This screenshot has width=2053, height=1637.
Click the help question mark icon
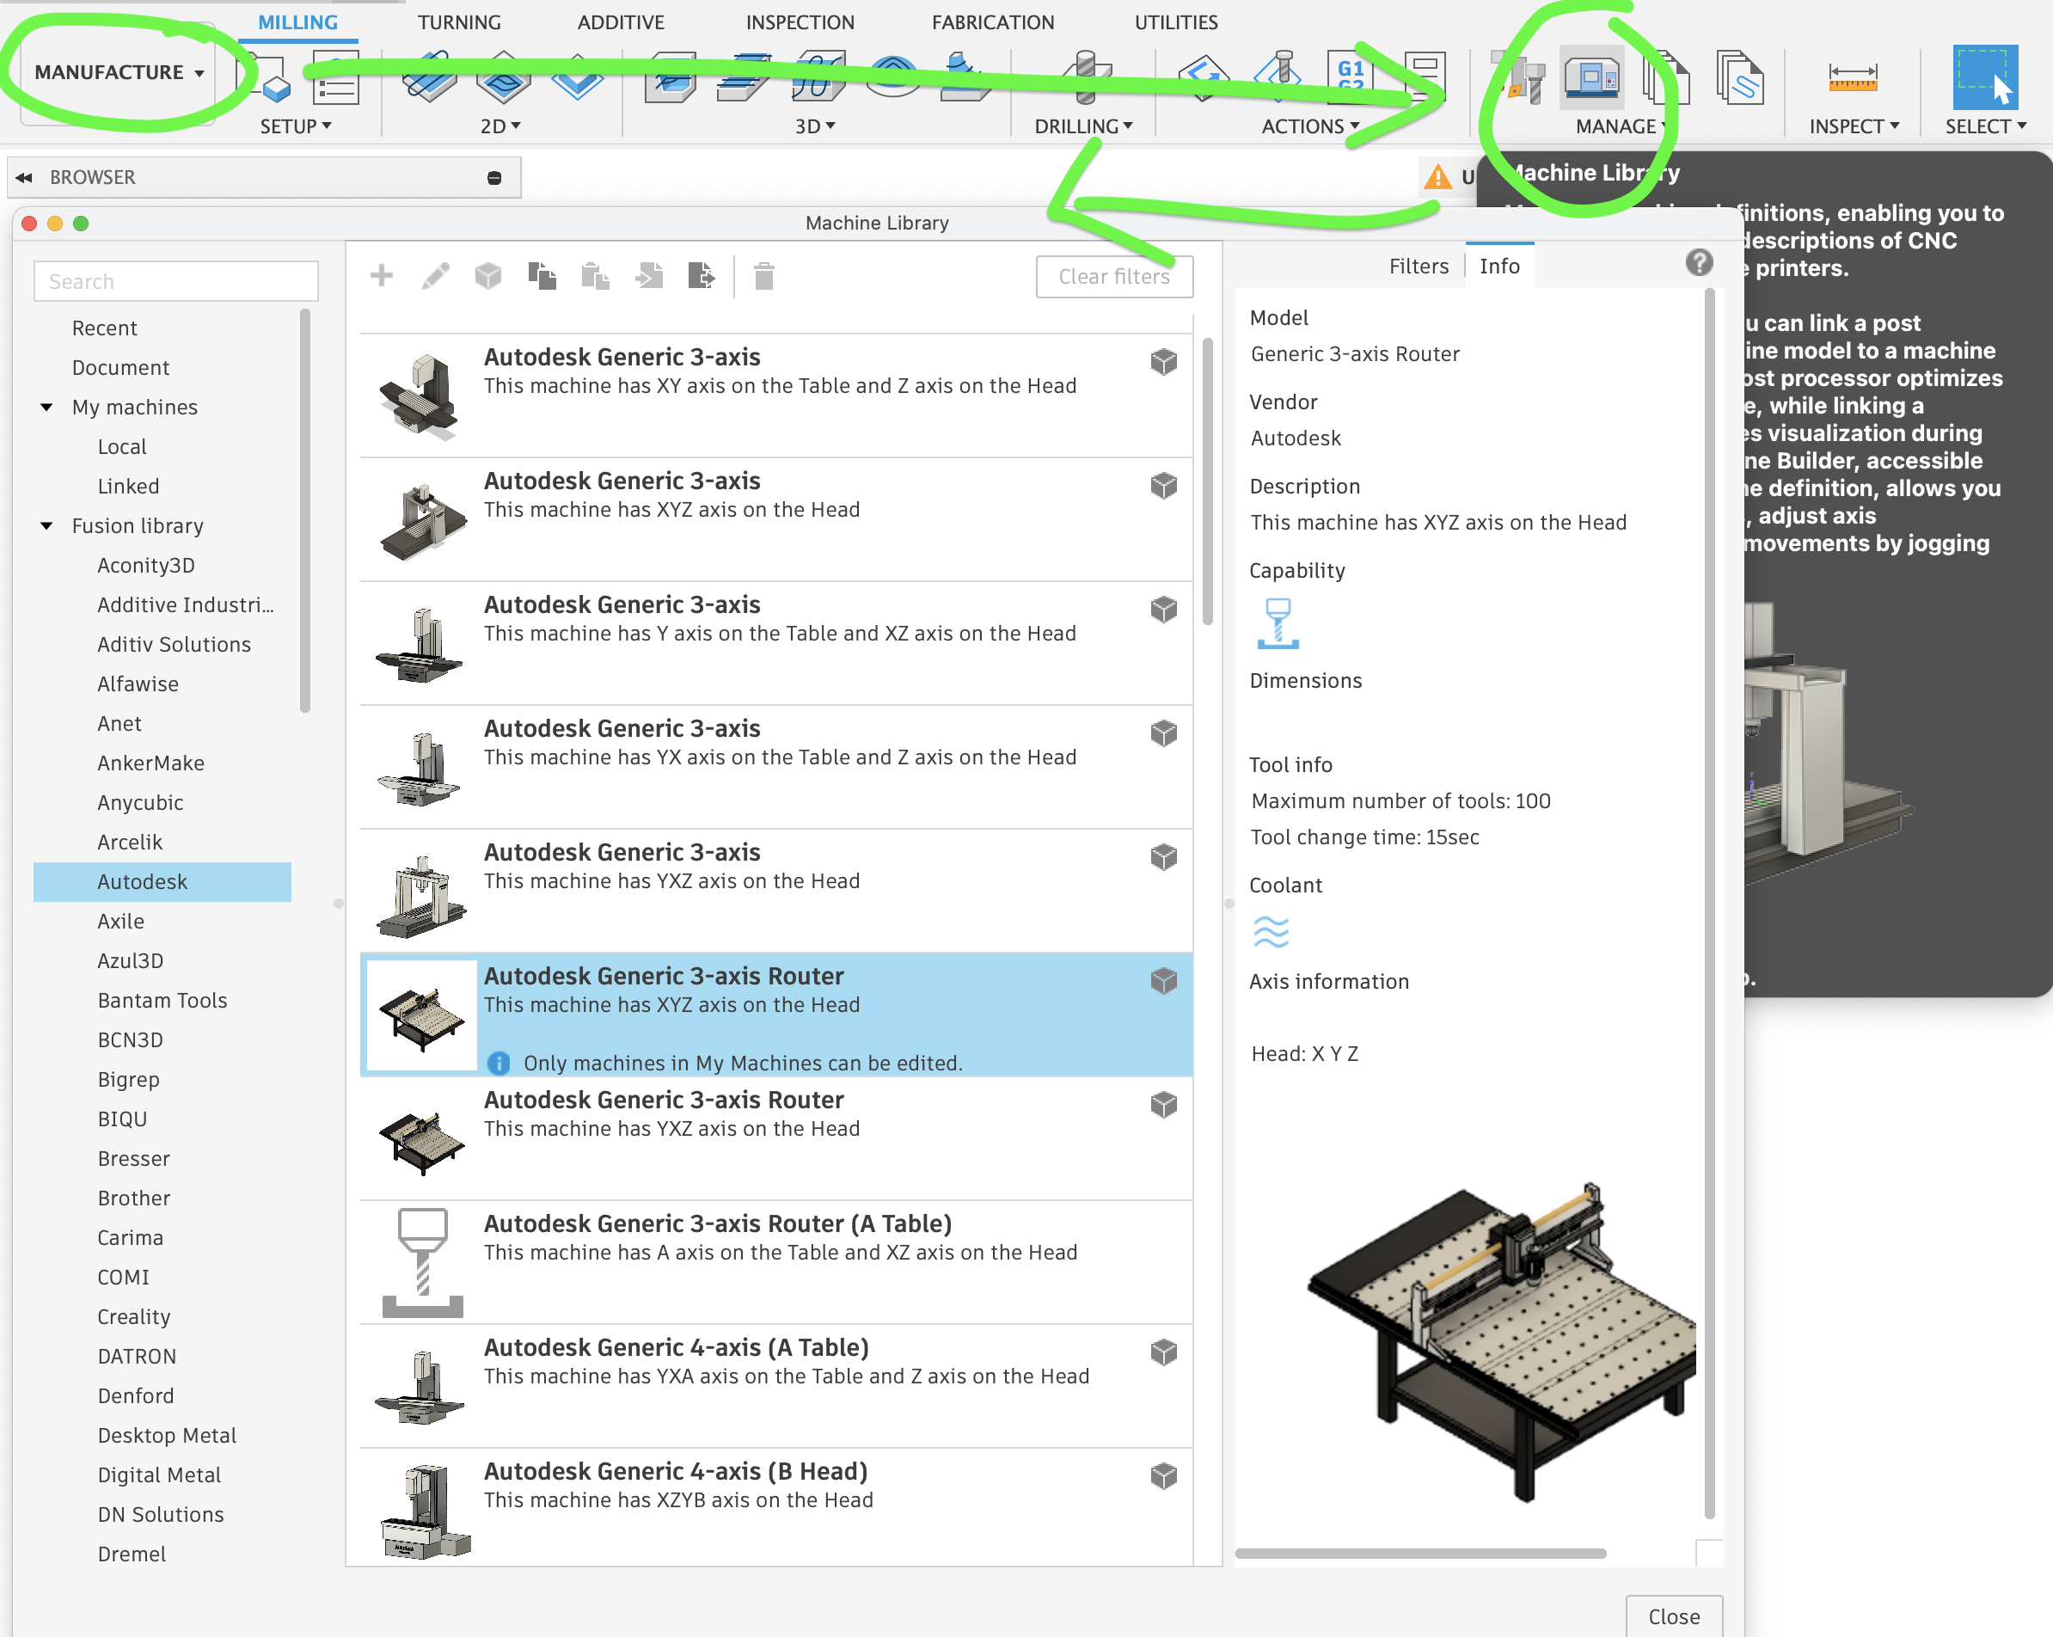coord(1699,263)
